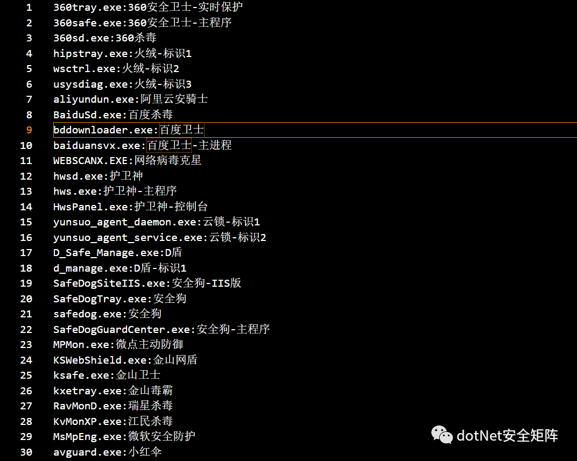Click the avguard.exe line
The height and width of the screenshot is (461, 577).
click(108, 452)
